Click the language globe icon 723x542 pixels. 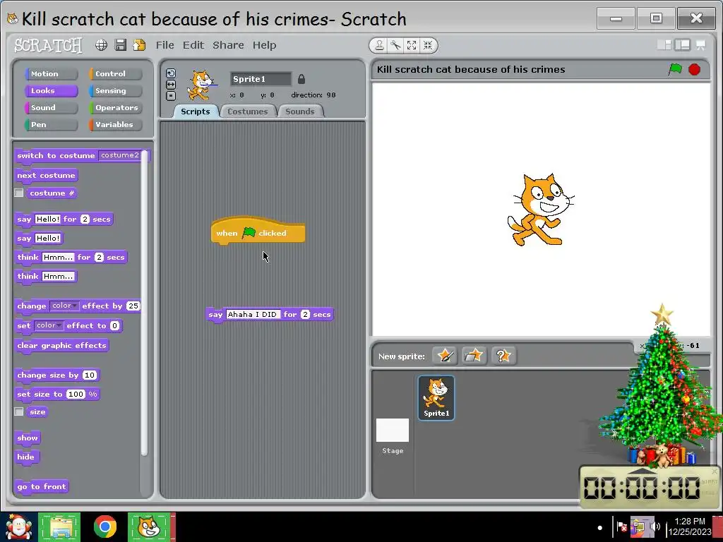pos(101,44)
